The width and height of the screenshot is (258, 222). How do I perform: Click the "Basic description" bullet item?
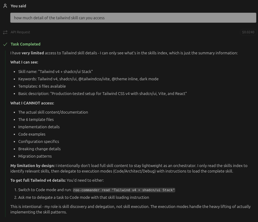pyautogui.click(x=102, y=93)
